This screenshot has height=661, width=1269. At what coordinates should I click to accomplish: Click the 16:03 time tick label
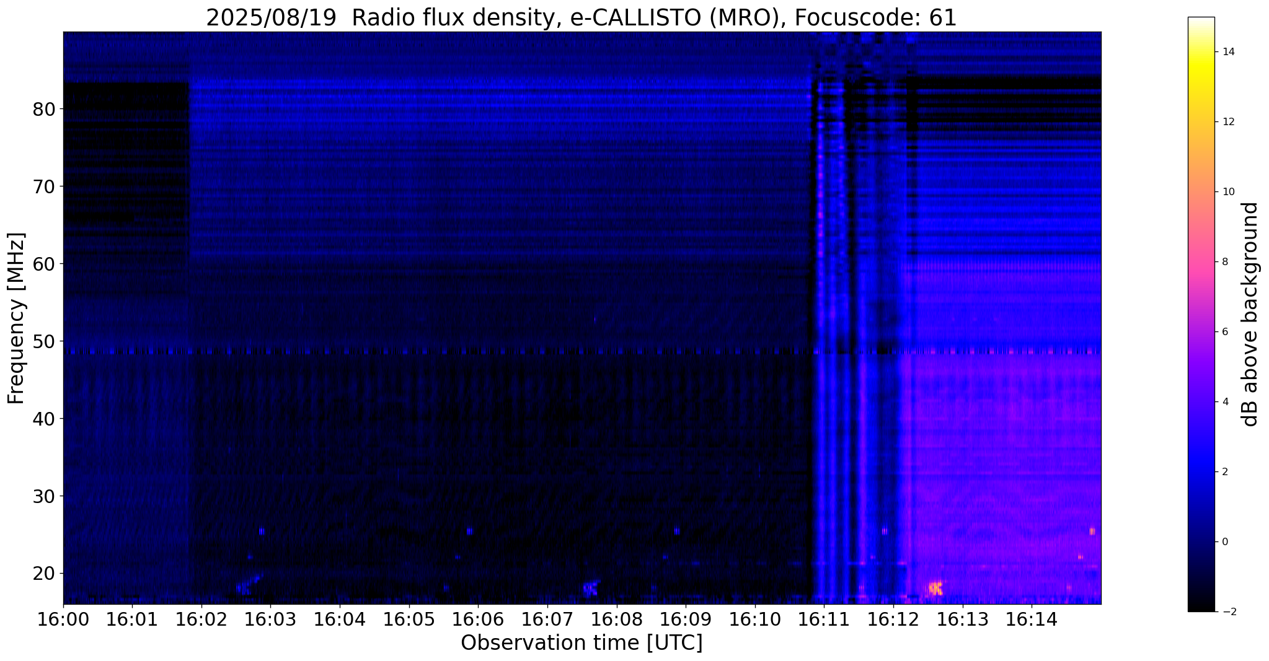coord(271,619)
